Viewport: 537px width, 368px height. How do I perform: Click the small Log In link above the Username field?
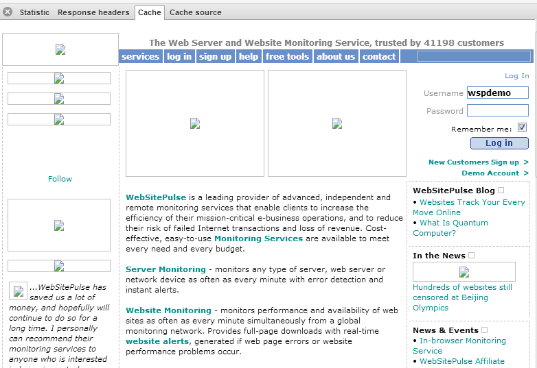click(x=517, y=76)
